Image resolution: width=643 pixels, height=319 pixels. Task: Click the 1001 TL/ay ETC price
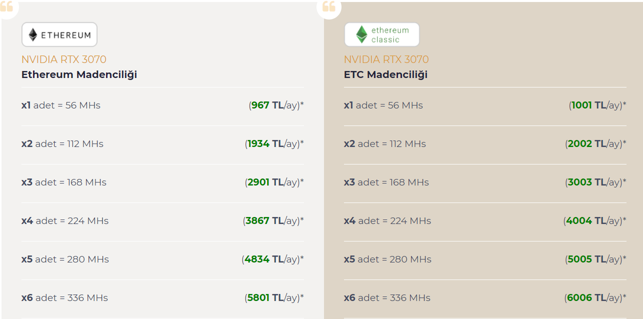(x=597, y=105)
